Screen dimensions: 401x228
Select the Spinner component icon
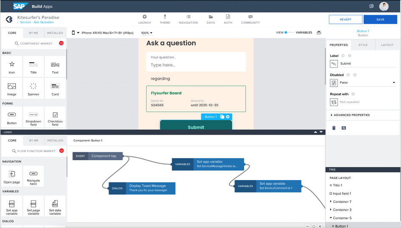pyautogui.click(x=33, y=86)
